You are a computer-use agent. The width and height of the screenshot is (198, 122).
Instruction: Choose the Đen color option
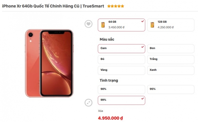coord(171,49)
